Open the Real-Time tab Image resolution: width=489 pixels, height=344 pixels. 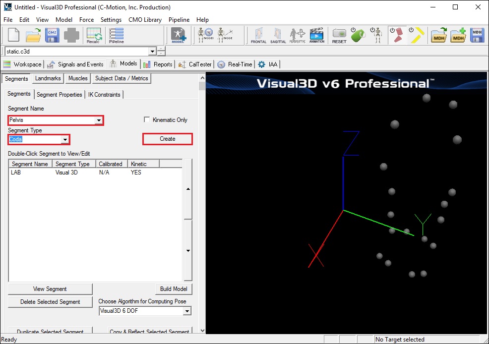[235, 64]
